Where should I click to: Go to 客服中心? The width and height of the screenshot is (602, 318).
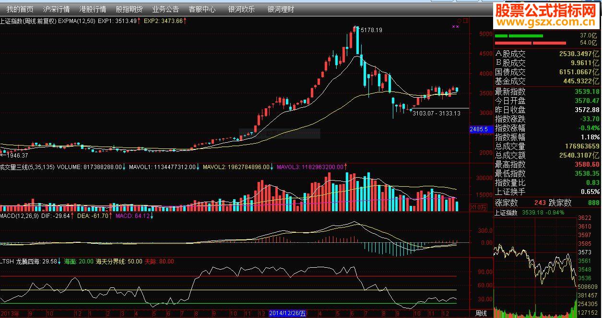(202, 9)
